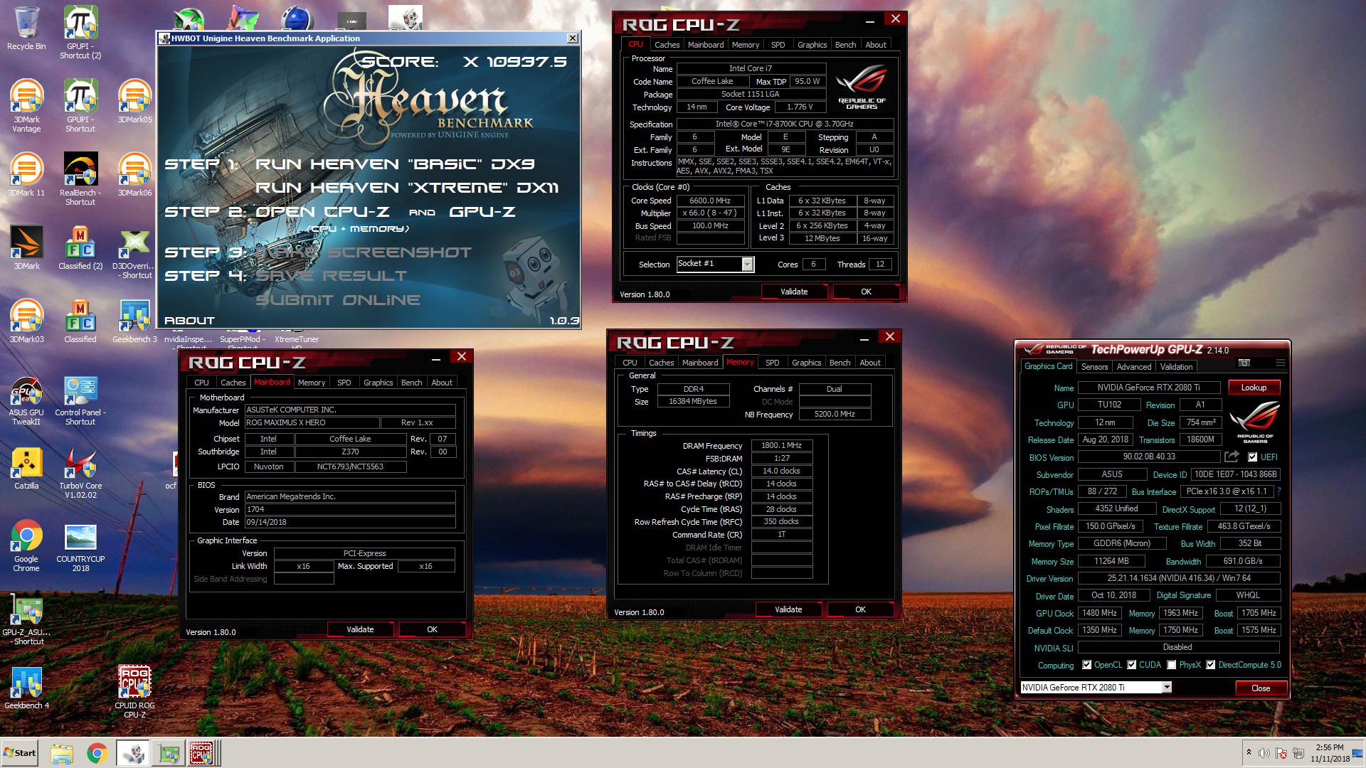Click the volume icon in system tray
This screenshot has width=1366, height=768.
coord(1264,753)
